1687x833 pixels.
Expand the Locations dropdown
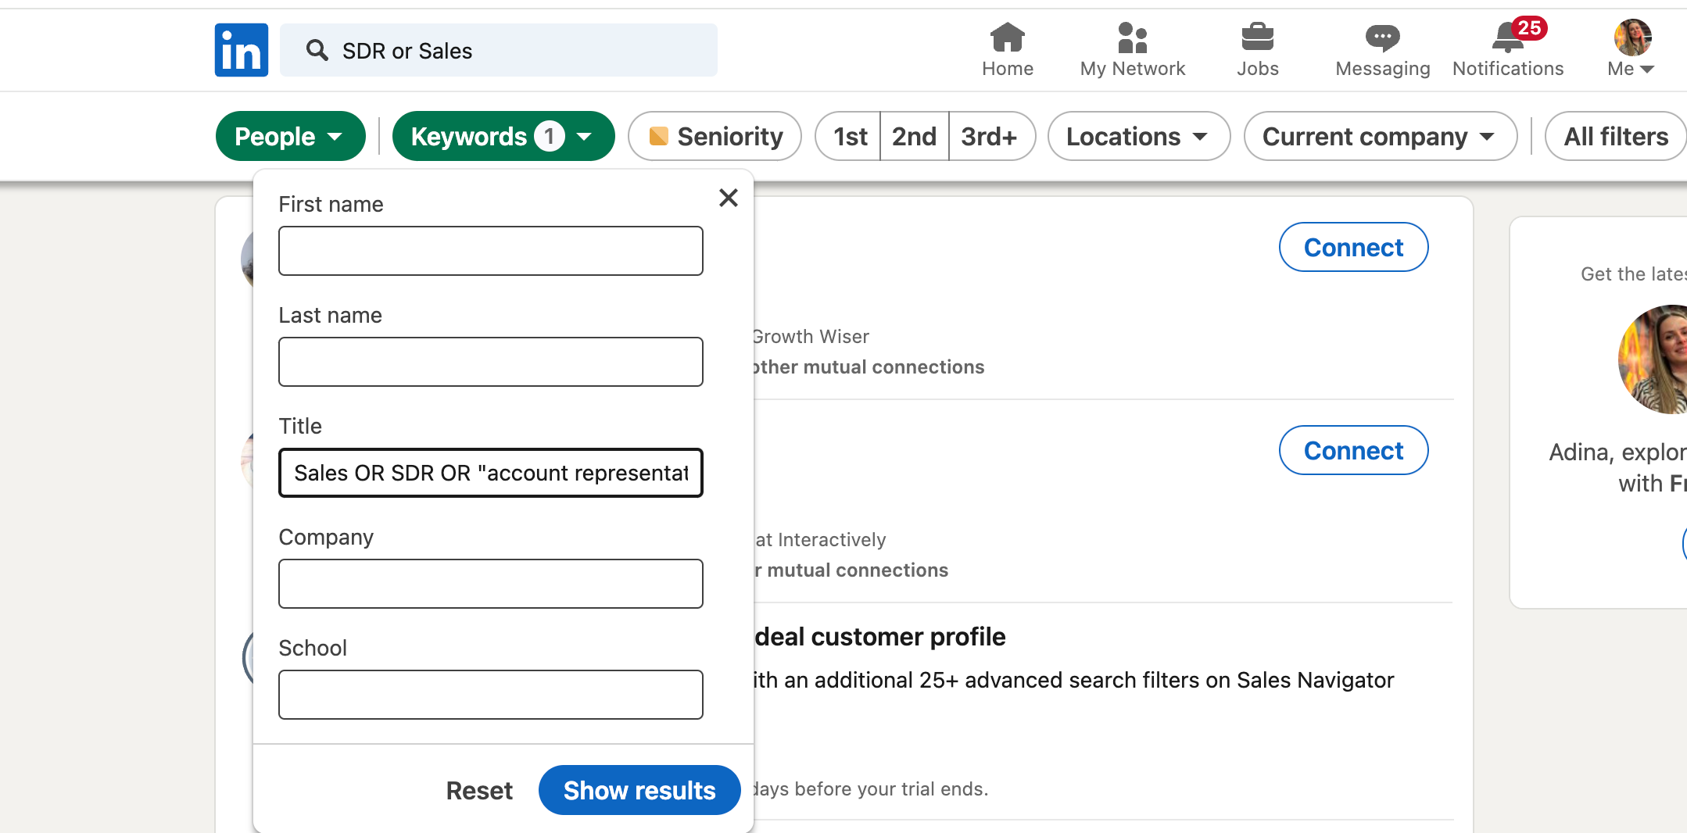tap(1138, 136)
